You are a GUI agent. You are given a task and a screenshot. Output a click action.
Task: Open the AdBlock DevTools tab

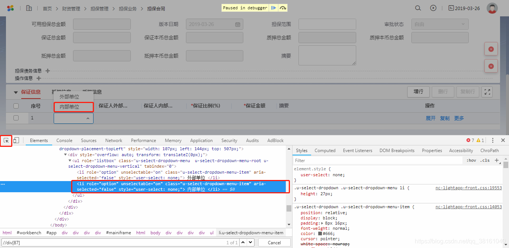[275, 140]
